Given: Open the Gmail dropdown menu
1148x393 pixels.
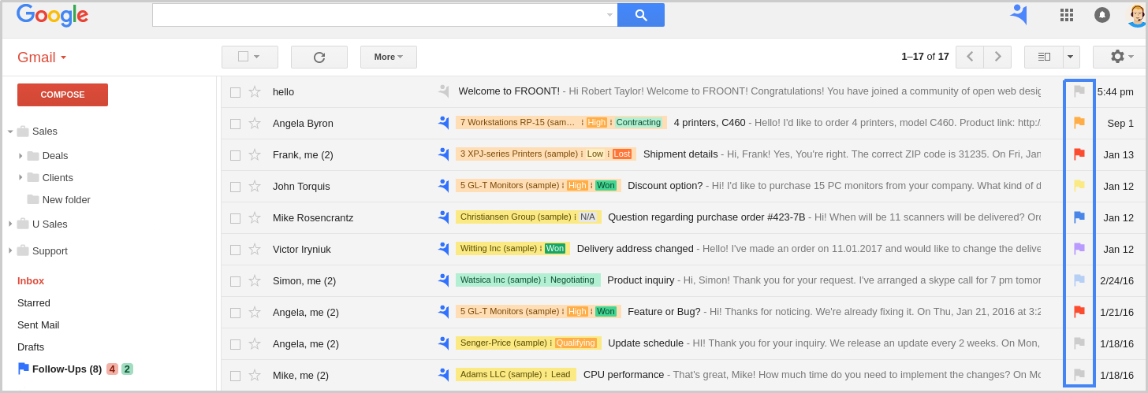Looking at the screenshot, I should coord(42,57).
